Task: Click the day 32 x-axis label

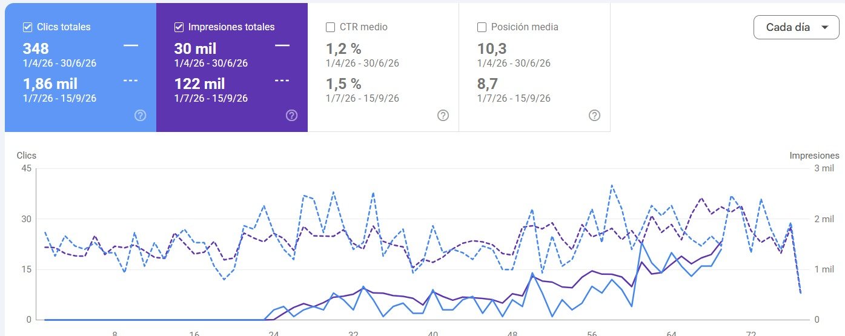Action: point(354,333)
